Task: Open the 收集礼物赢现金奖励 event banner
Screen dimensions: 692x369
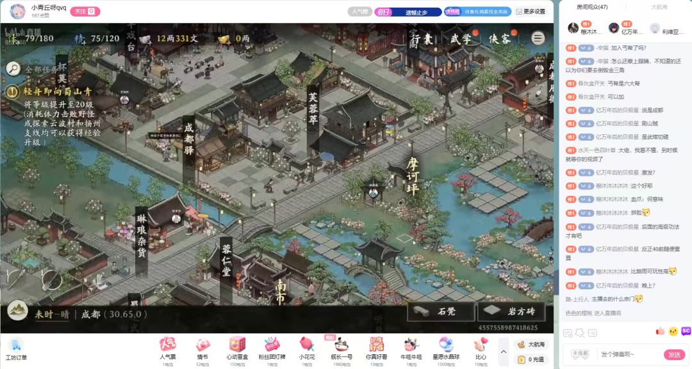Action: pos(478,12)
